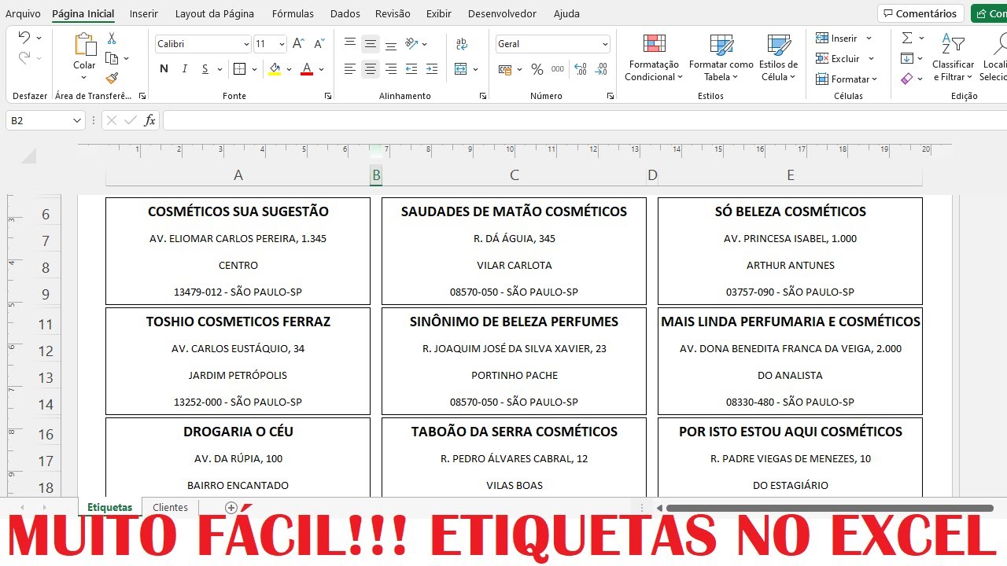Click the Inserir cells button
This screenshot has width=1007, height=566.
click(844, 38)
